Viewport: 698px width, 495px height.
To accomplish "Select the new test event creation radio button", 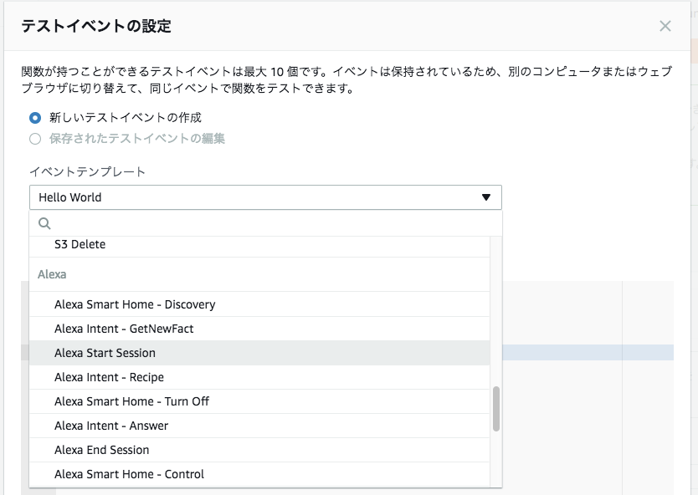I will point(35,118).
